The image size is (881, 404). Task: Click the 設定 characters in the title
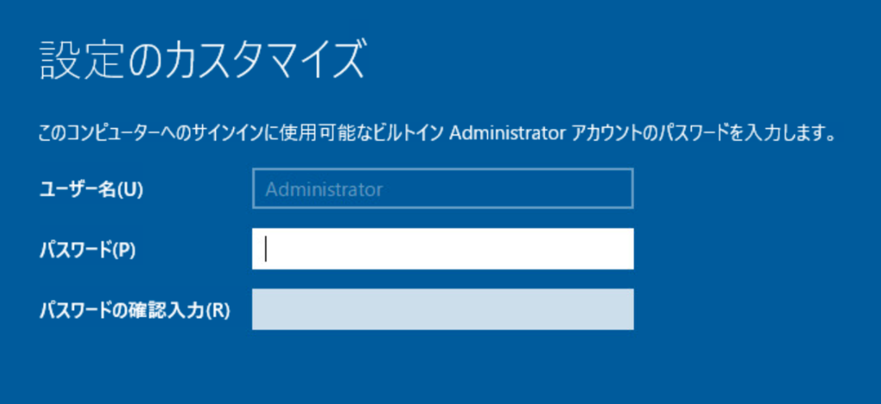coord(82,60)
